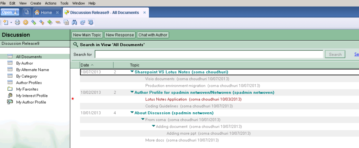This screenshot has width=359, height=148.
Task: Click the My Author Profile icon
Action: [x=10, y=102]
